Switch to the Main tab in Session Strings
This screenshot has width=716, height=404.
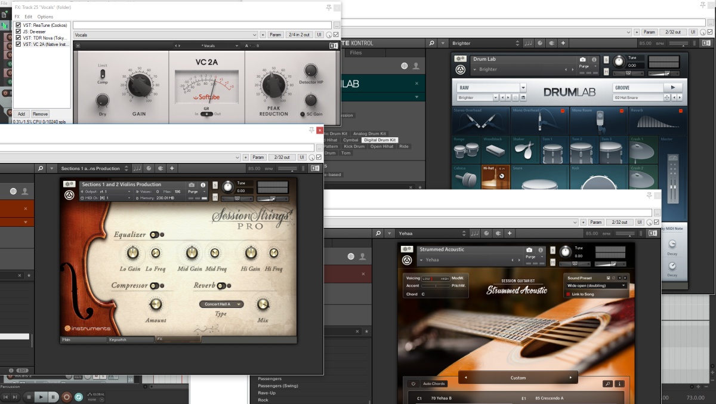click(84, 340)
